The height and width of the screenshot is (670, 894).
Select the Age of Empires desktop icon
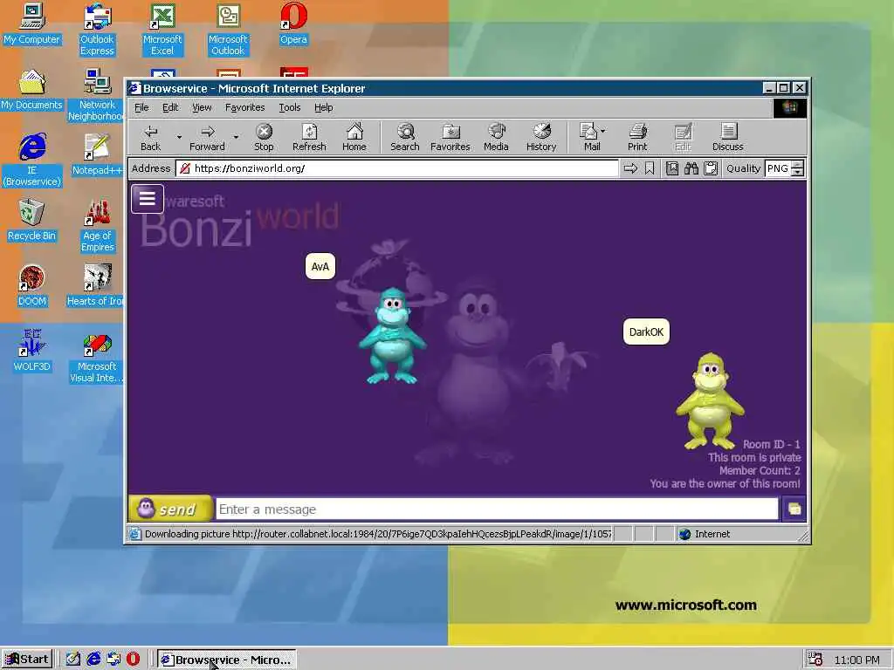pyautogui.click(x=98, y=226)
